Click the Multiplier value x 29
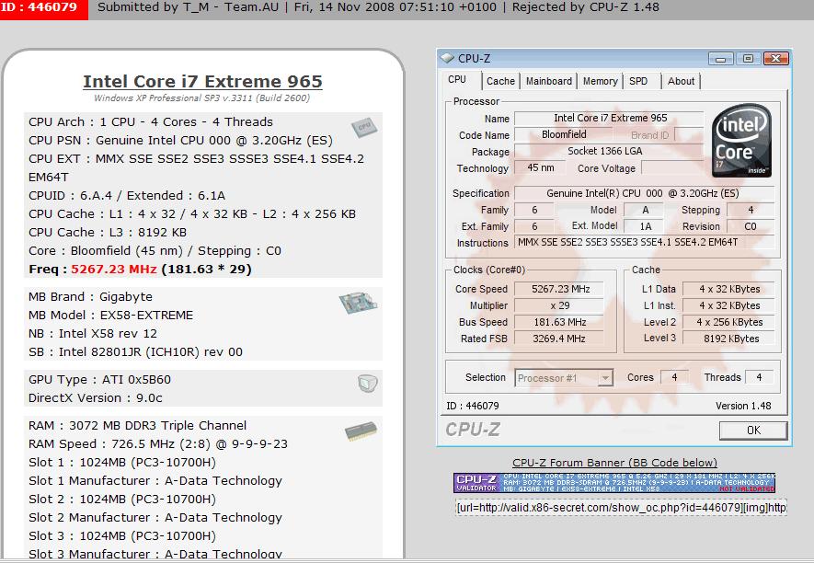814x563 pixels. (559, 305)
